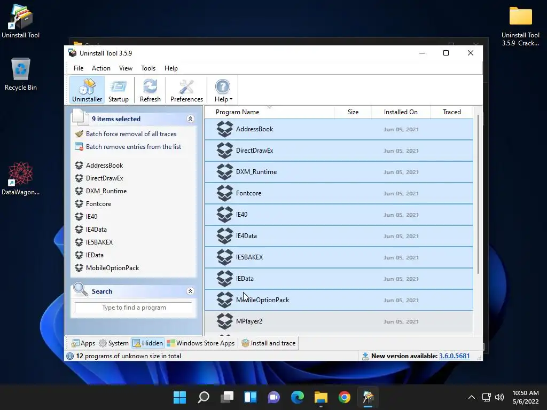Click the download icon beside New version available
The image size is (547, 410).
[365, 356]
